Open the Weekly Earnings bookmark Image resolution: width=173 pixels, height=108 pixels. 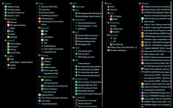(13, 7)
